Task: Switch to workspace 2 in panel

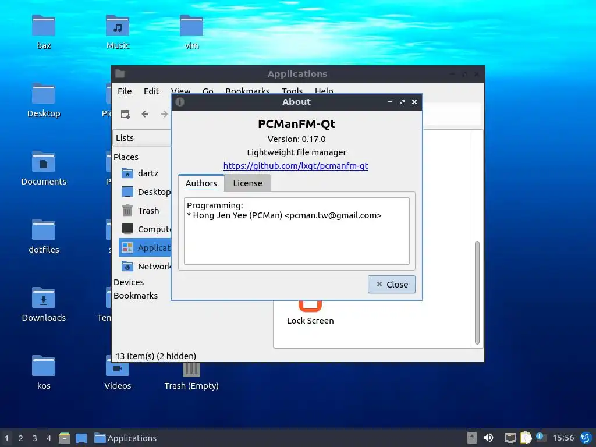Action: [21, 438]
